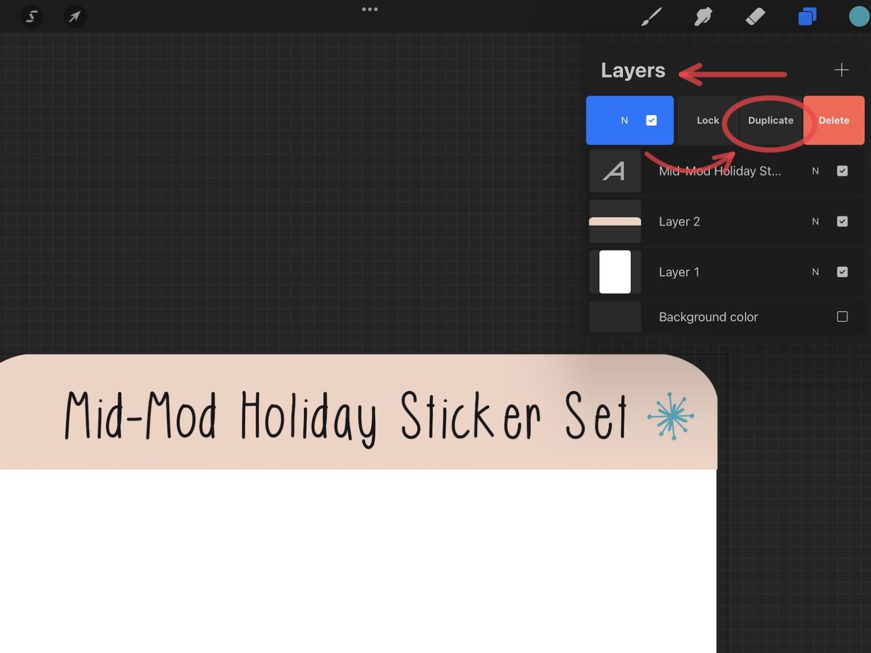
Task: Uncheck visibility of Layer 1
Action: click(x=842, y=272)
